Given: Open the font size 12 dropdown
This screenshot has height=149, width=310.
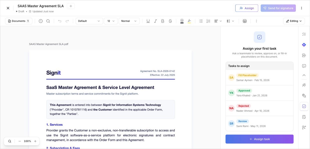Looking at the screenshot, I should (111, 21).
